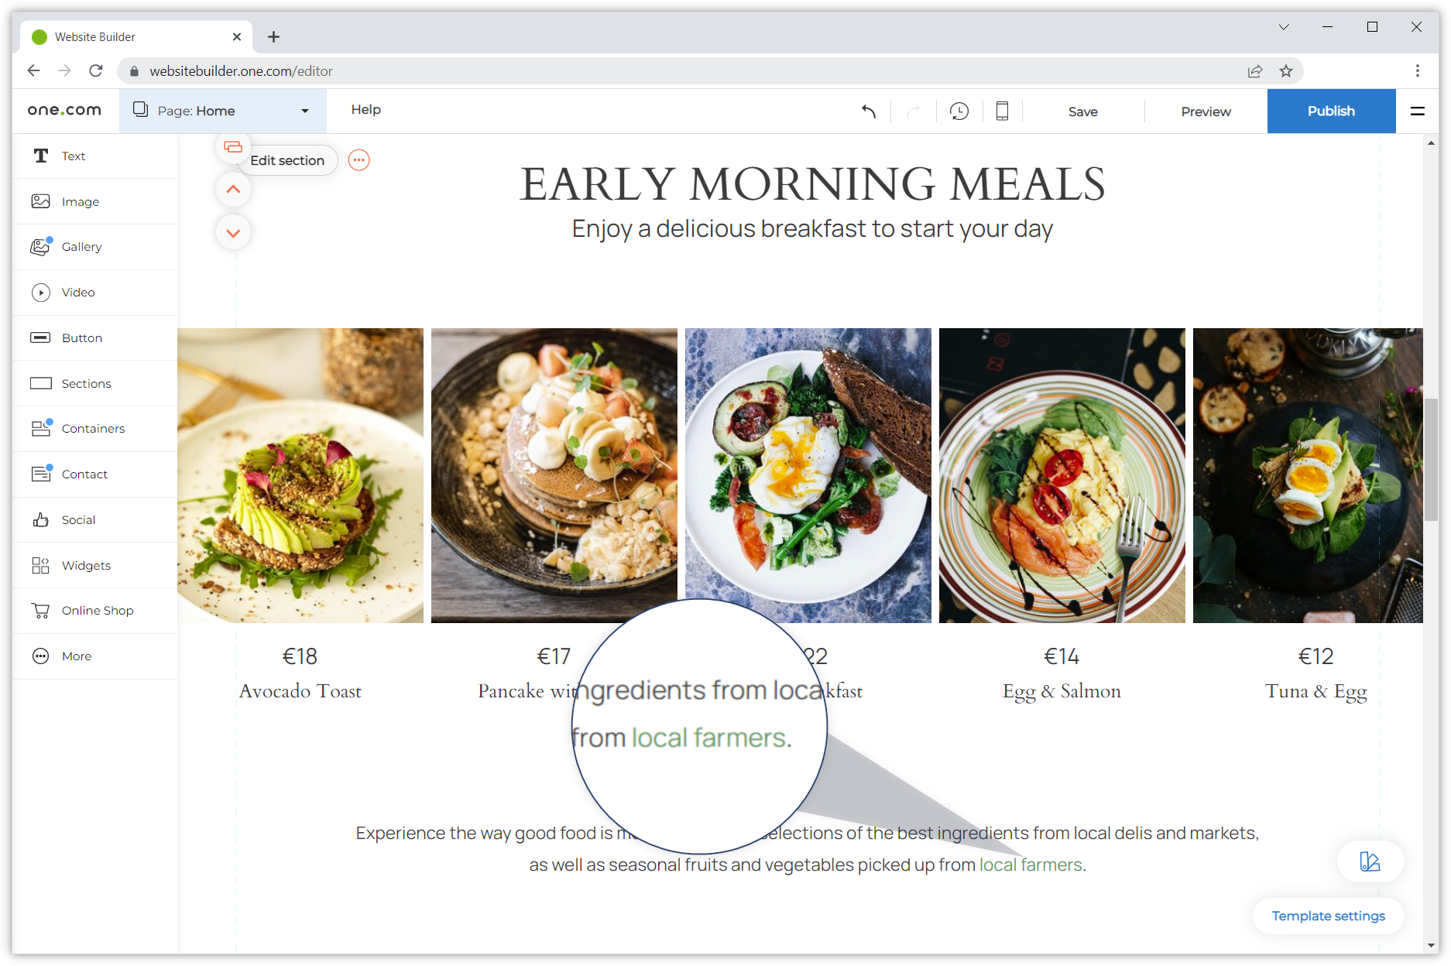The image size is (1451, 966).
Task: Click the undo arrow icon
Action: point(869,111)
